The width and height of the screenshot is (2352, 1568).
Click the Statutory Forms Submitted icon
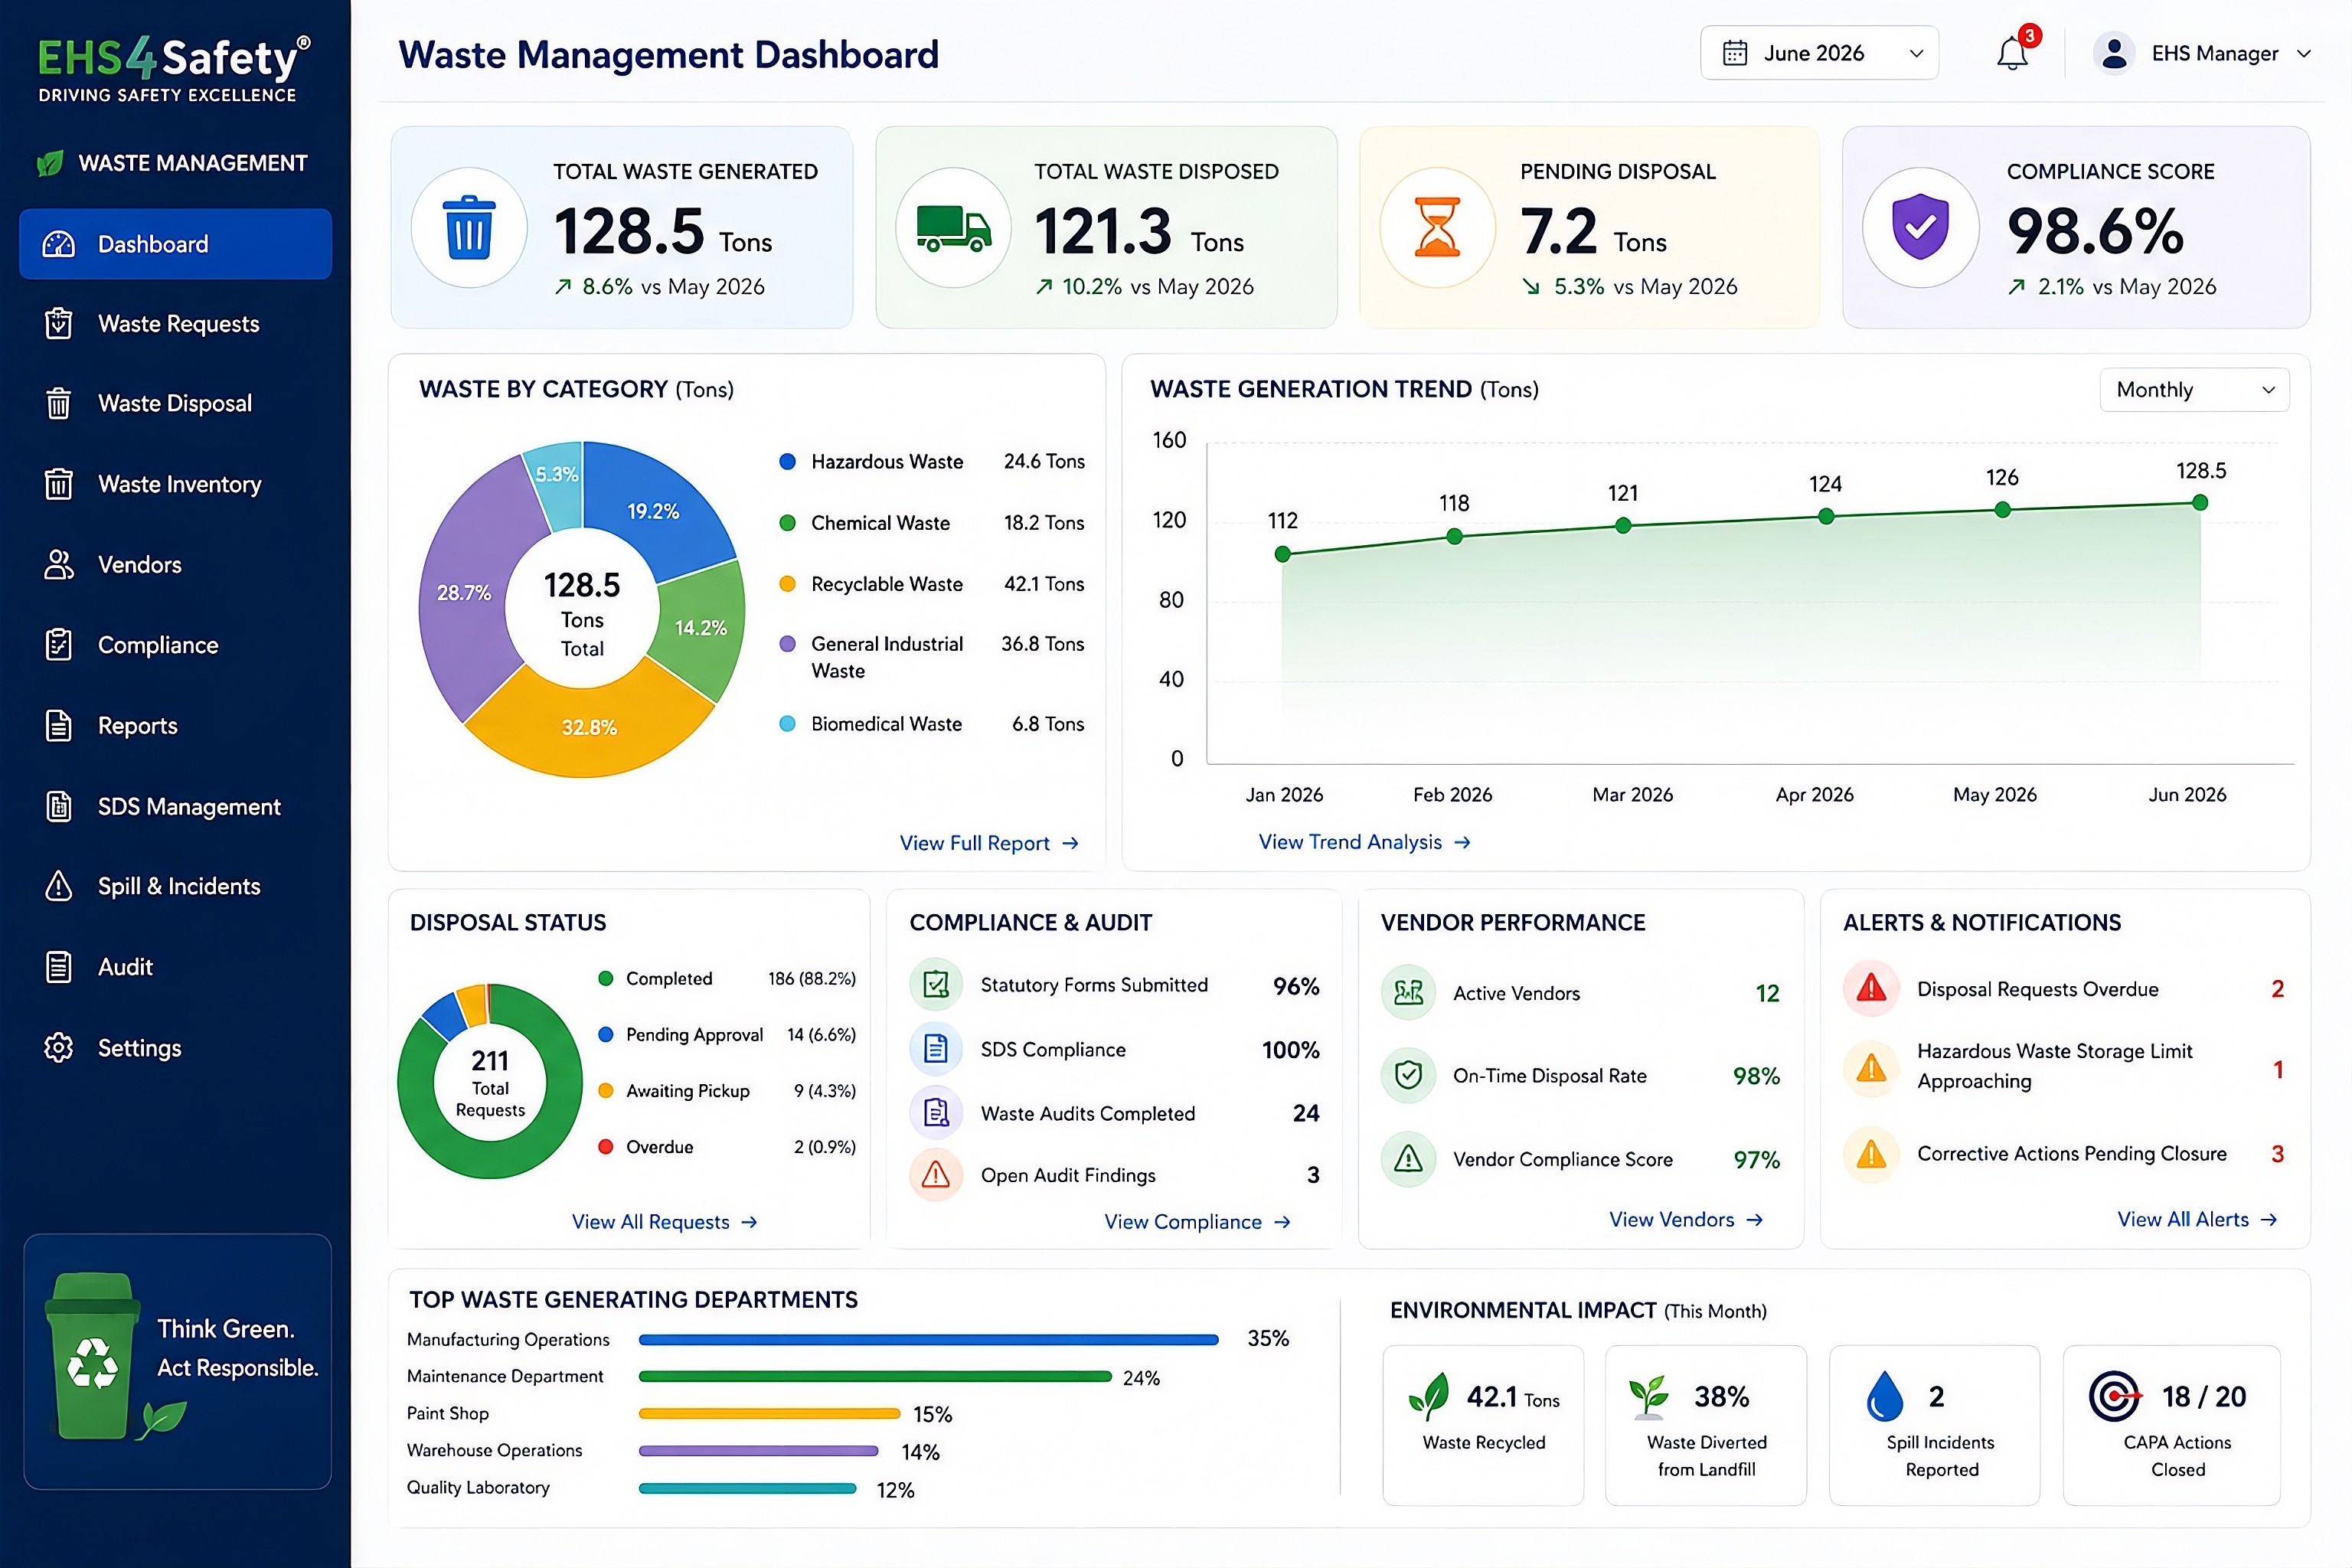click(936, 985)
